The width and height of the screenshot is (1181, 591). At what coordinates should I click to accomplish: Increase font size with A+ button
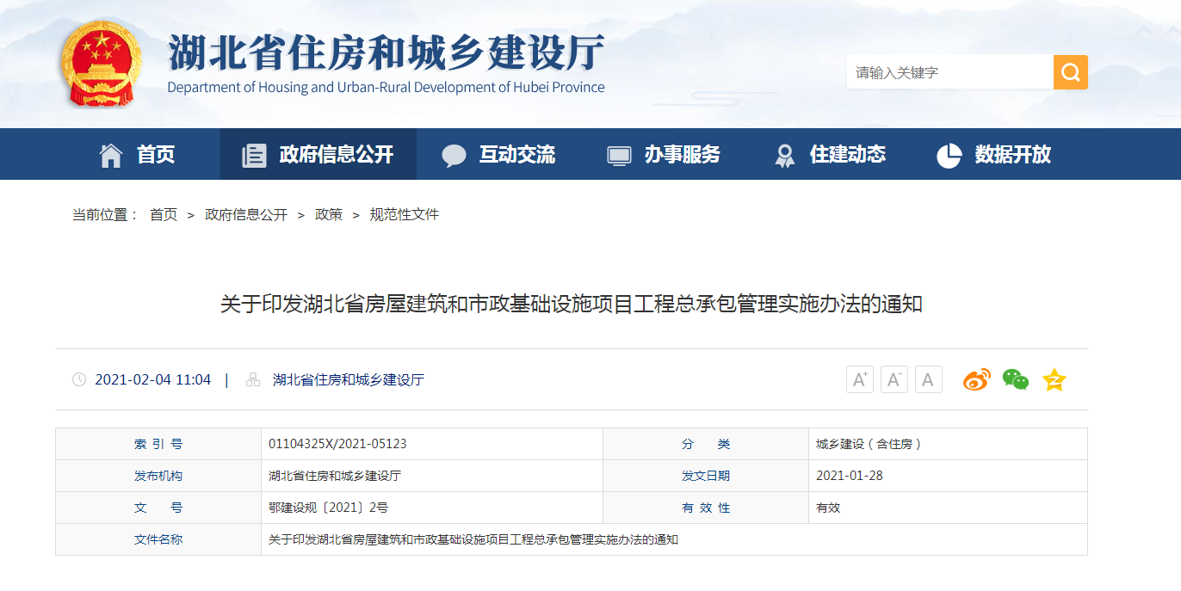point(859,379)
